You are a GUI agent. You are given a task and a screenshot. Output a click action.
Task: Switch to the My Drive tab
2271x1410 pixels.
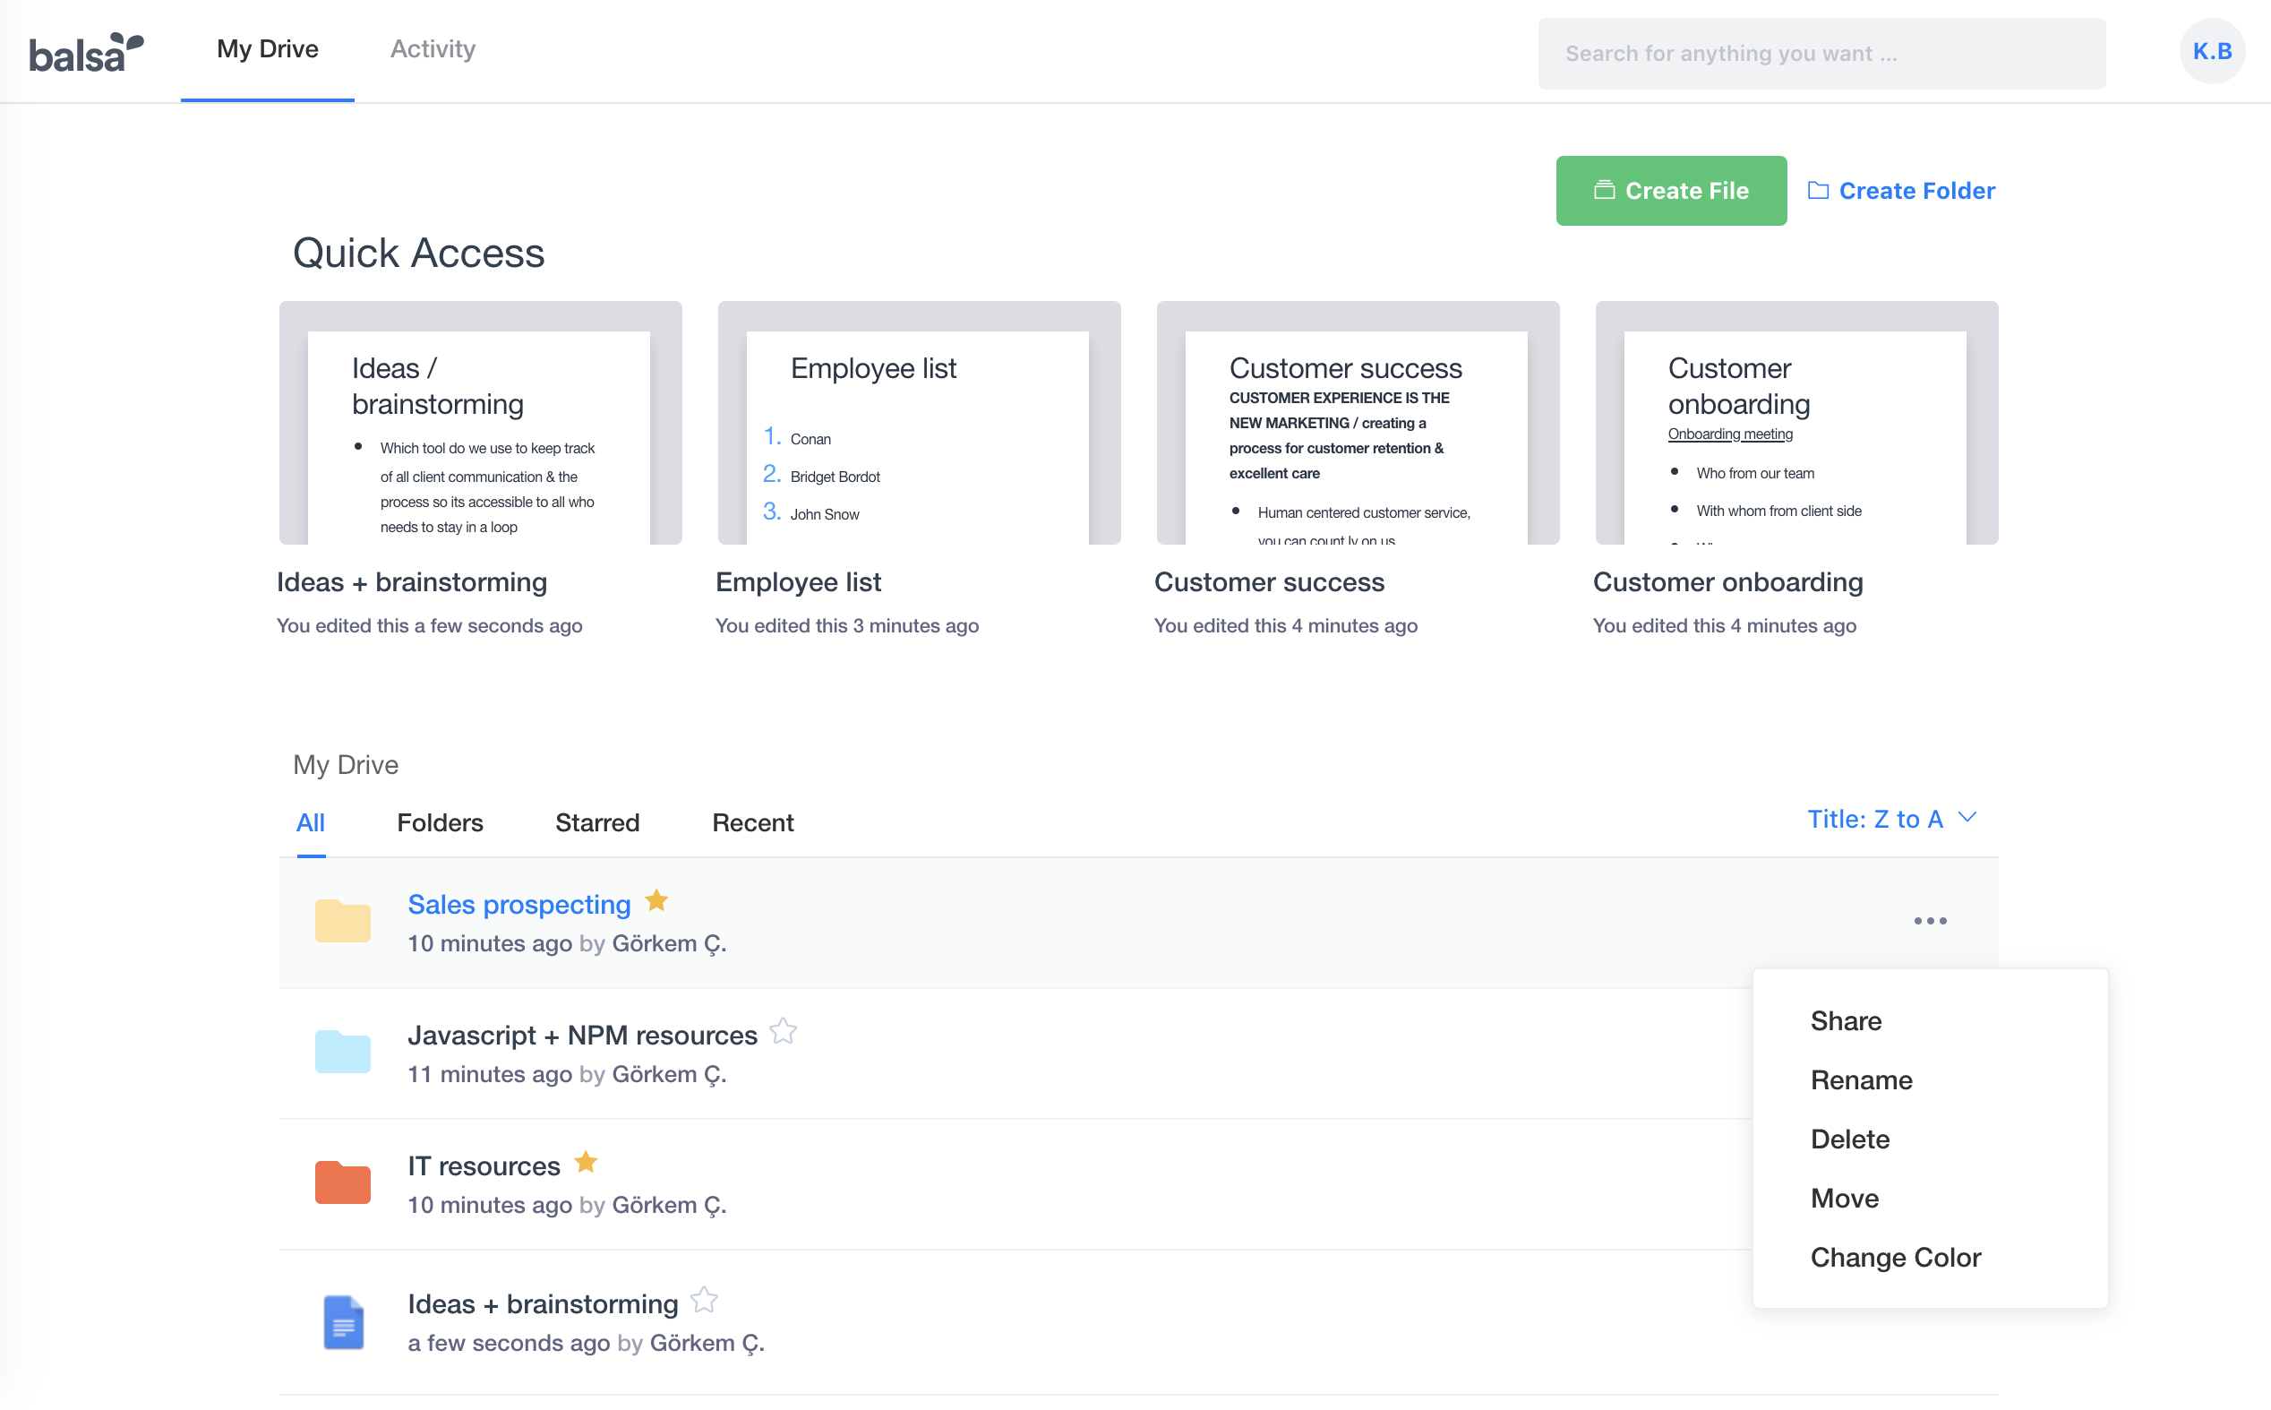[x=268, y=49]
